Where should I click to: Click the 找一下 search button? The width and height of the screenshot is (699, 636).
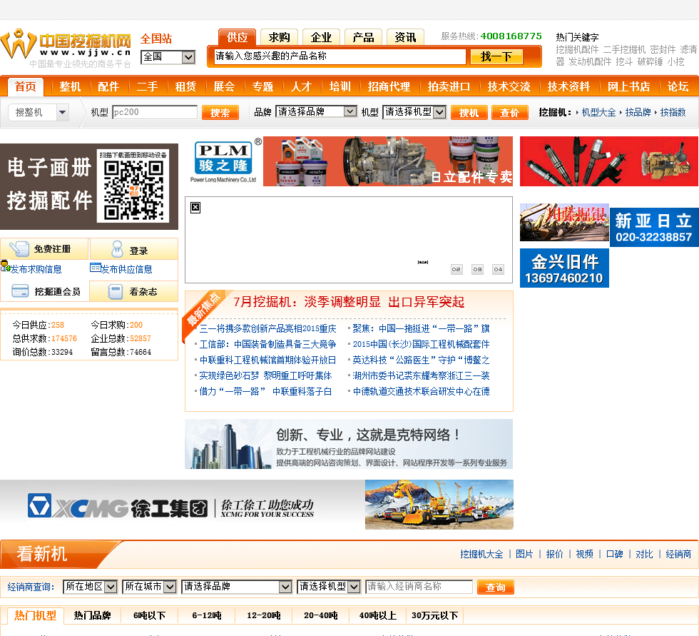496,56
